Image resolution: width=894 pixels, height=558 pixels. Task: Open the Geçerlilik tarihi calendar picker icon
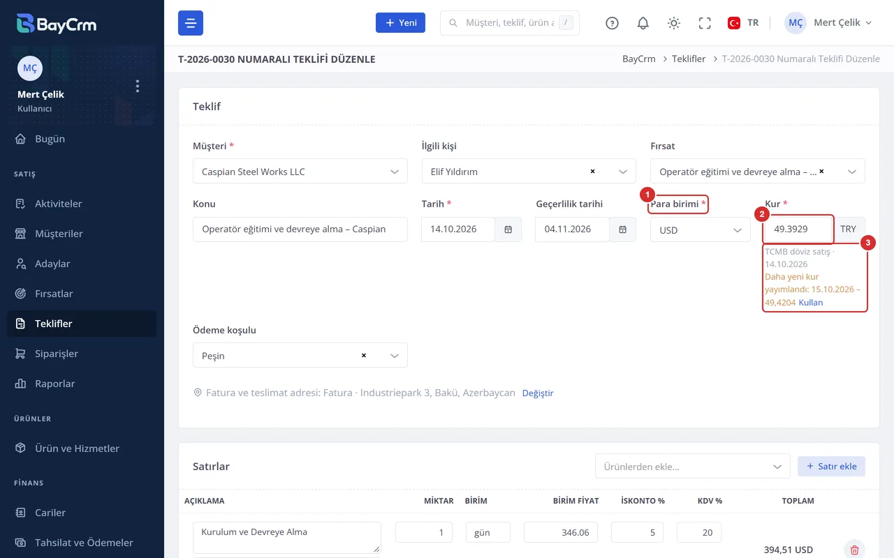622,229
